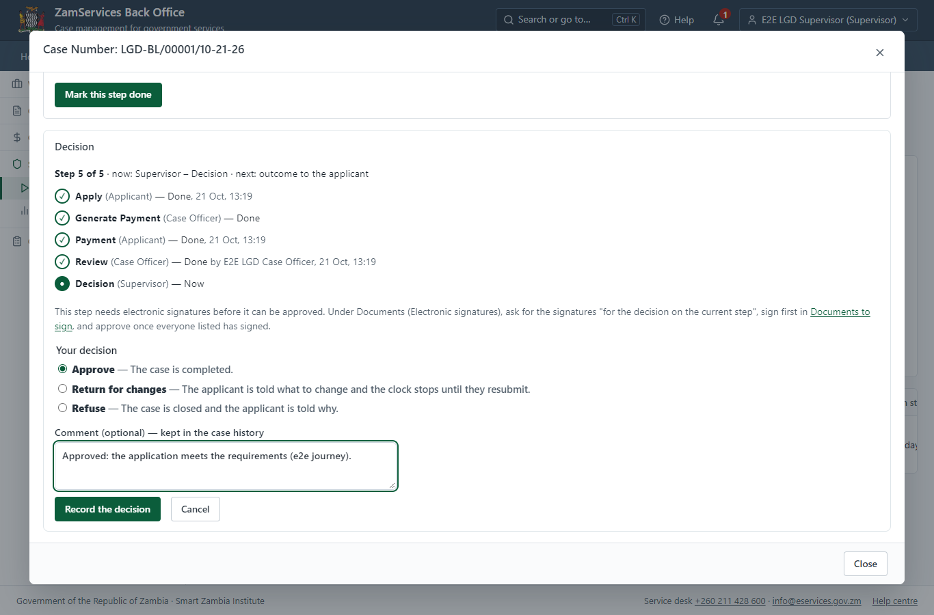Click the Comment (optional) field label

pyautogui.click(x=159, y=433)
